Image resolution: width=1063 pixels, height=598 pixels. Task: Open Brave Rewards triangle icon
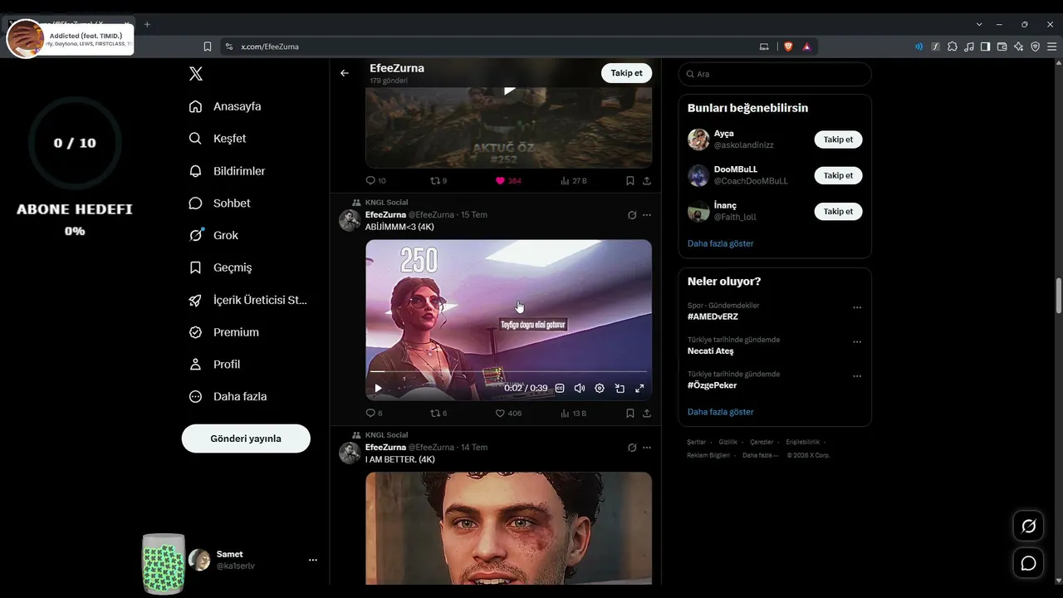[x=806, y=47]
